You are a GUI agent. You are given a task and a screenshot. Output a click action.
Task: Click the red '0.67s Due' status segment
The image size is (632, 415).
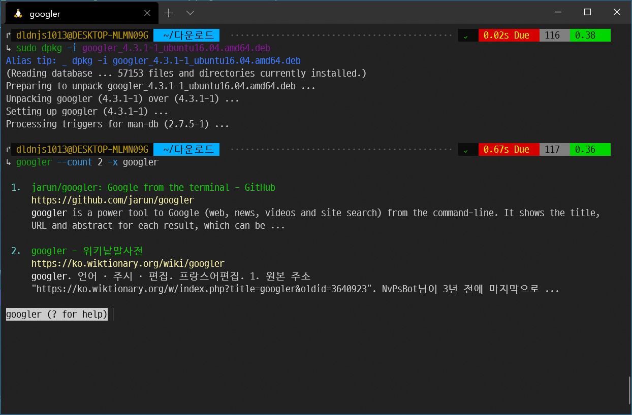pyautogui.click(x=509, y=150)
